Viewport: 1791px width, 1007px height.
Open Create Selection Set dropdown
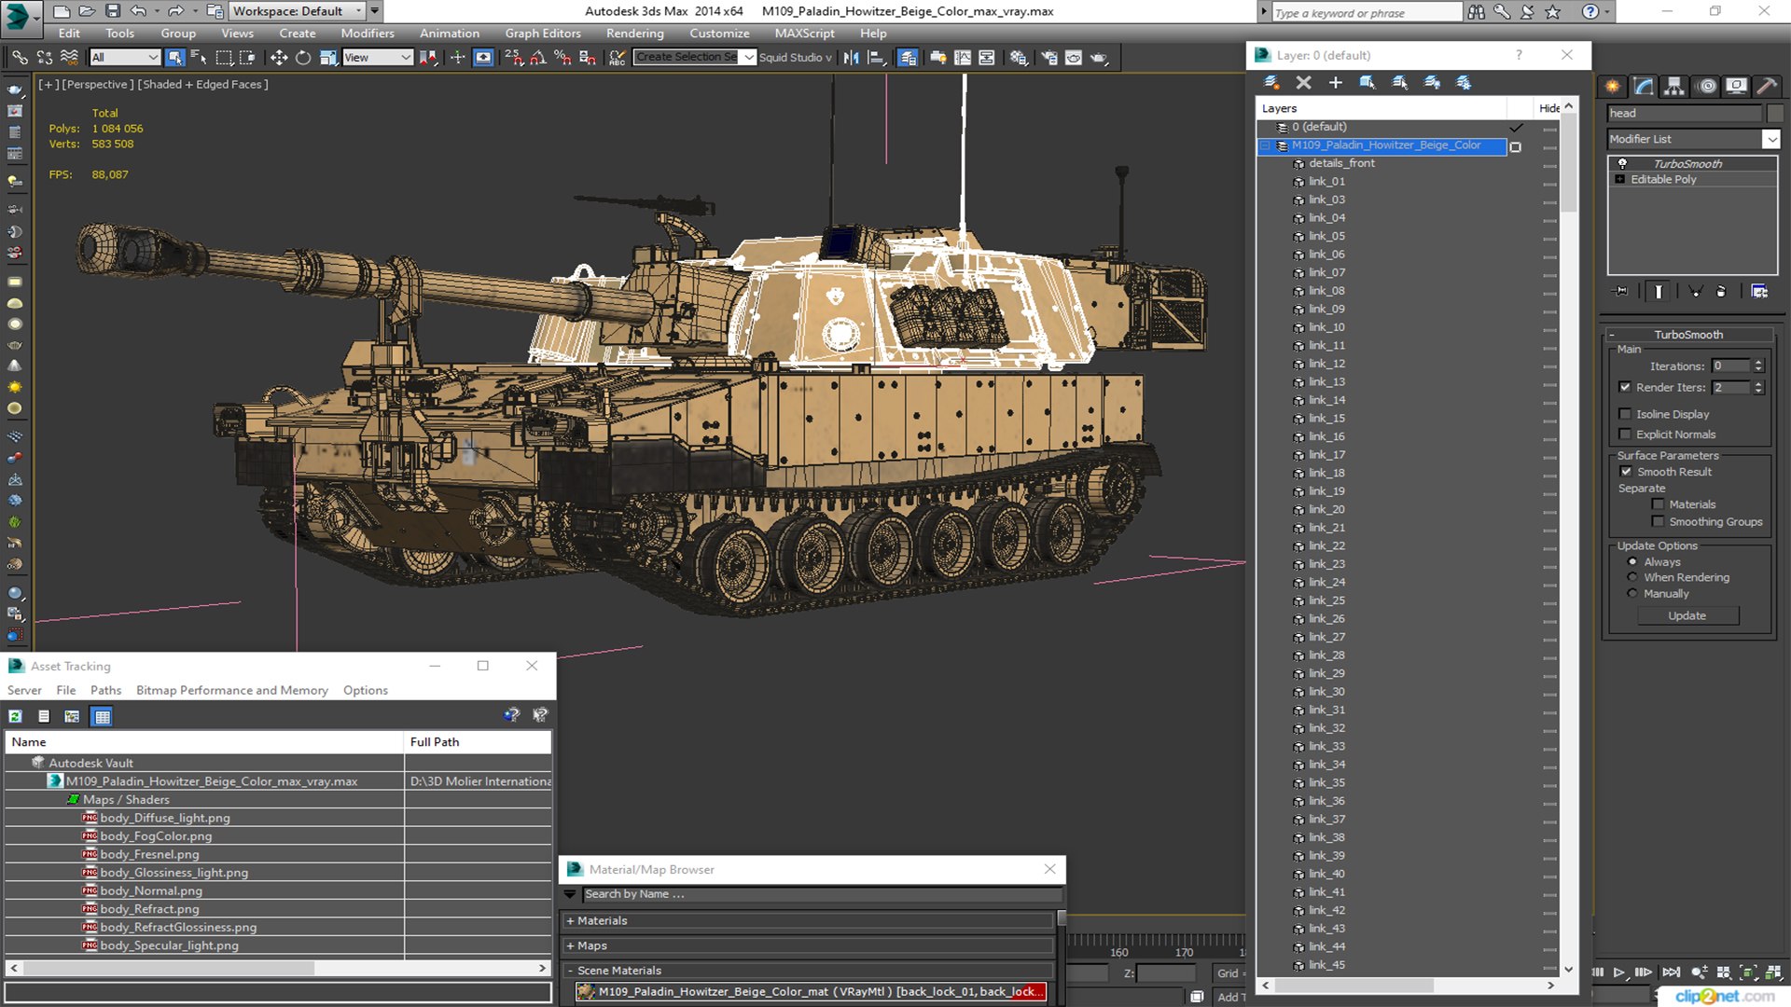[749, 58]
